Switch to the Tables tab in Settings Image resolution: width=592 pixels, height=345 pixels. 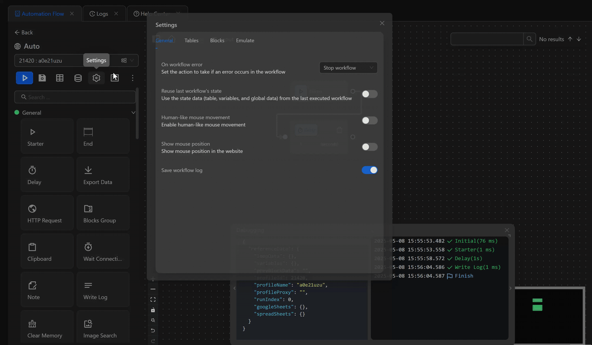(191, 40)
